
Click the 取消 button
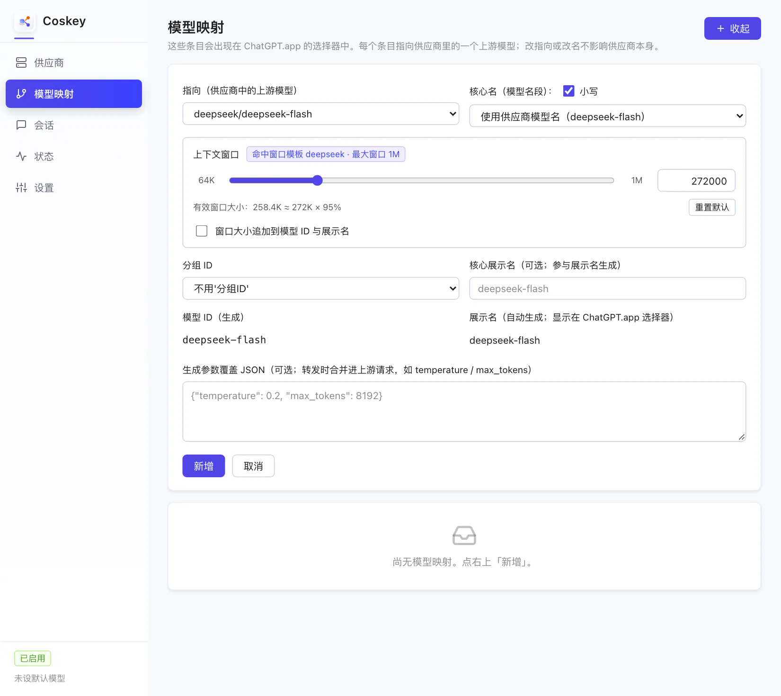click(x=253, y=466)
